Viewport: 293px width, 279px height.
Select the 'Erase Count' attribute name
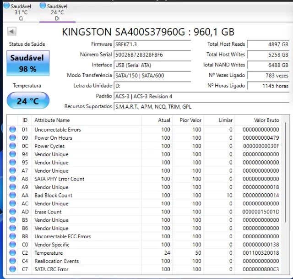48,212
